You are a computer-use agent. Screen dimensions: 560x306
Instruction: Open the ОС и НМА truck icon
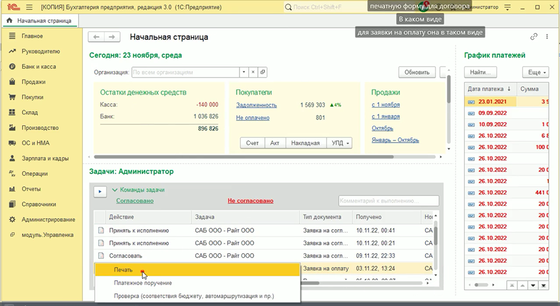[12, 143]
